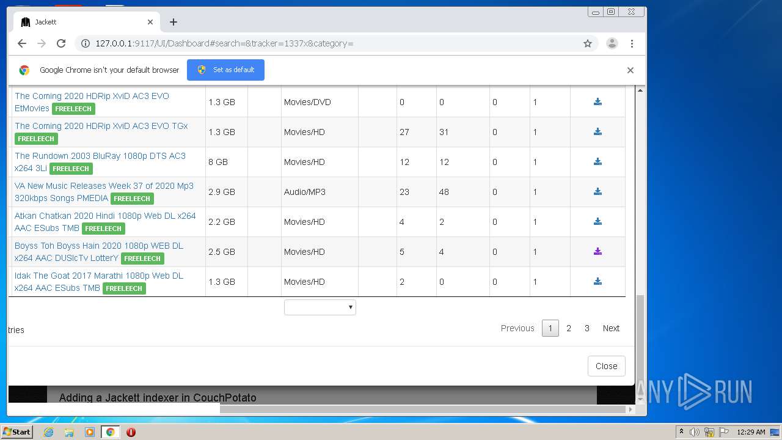Image resolution: width=782 pixels, height=440 pixels.
Task: Open Internet Explorer from taskbar
Action: 48,432
